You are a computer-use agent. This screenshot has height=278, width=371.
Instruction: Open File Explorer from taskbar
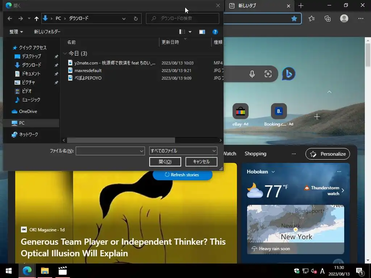pos(45,271)
